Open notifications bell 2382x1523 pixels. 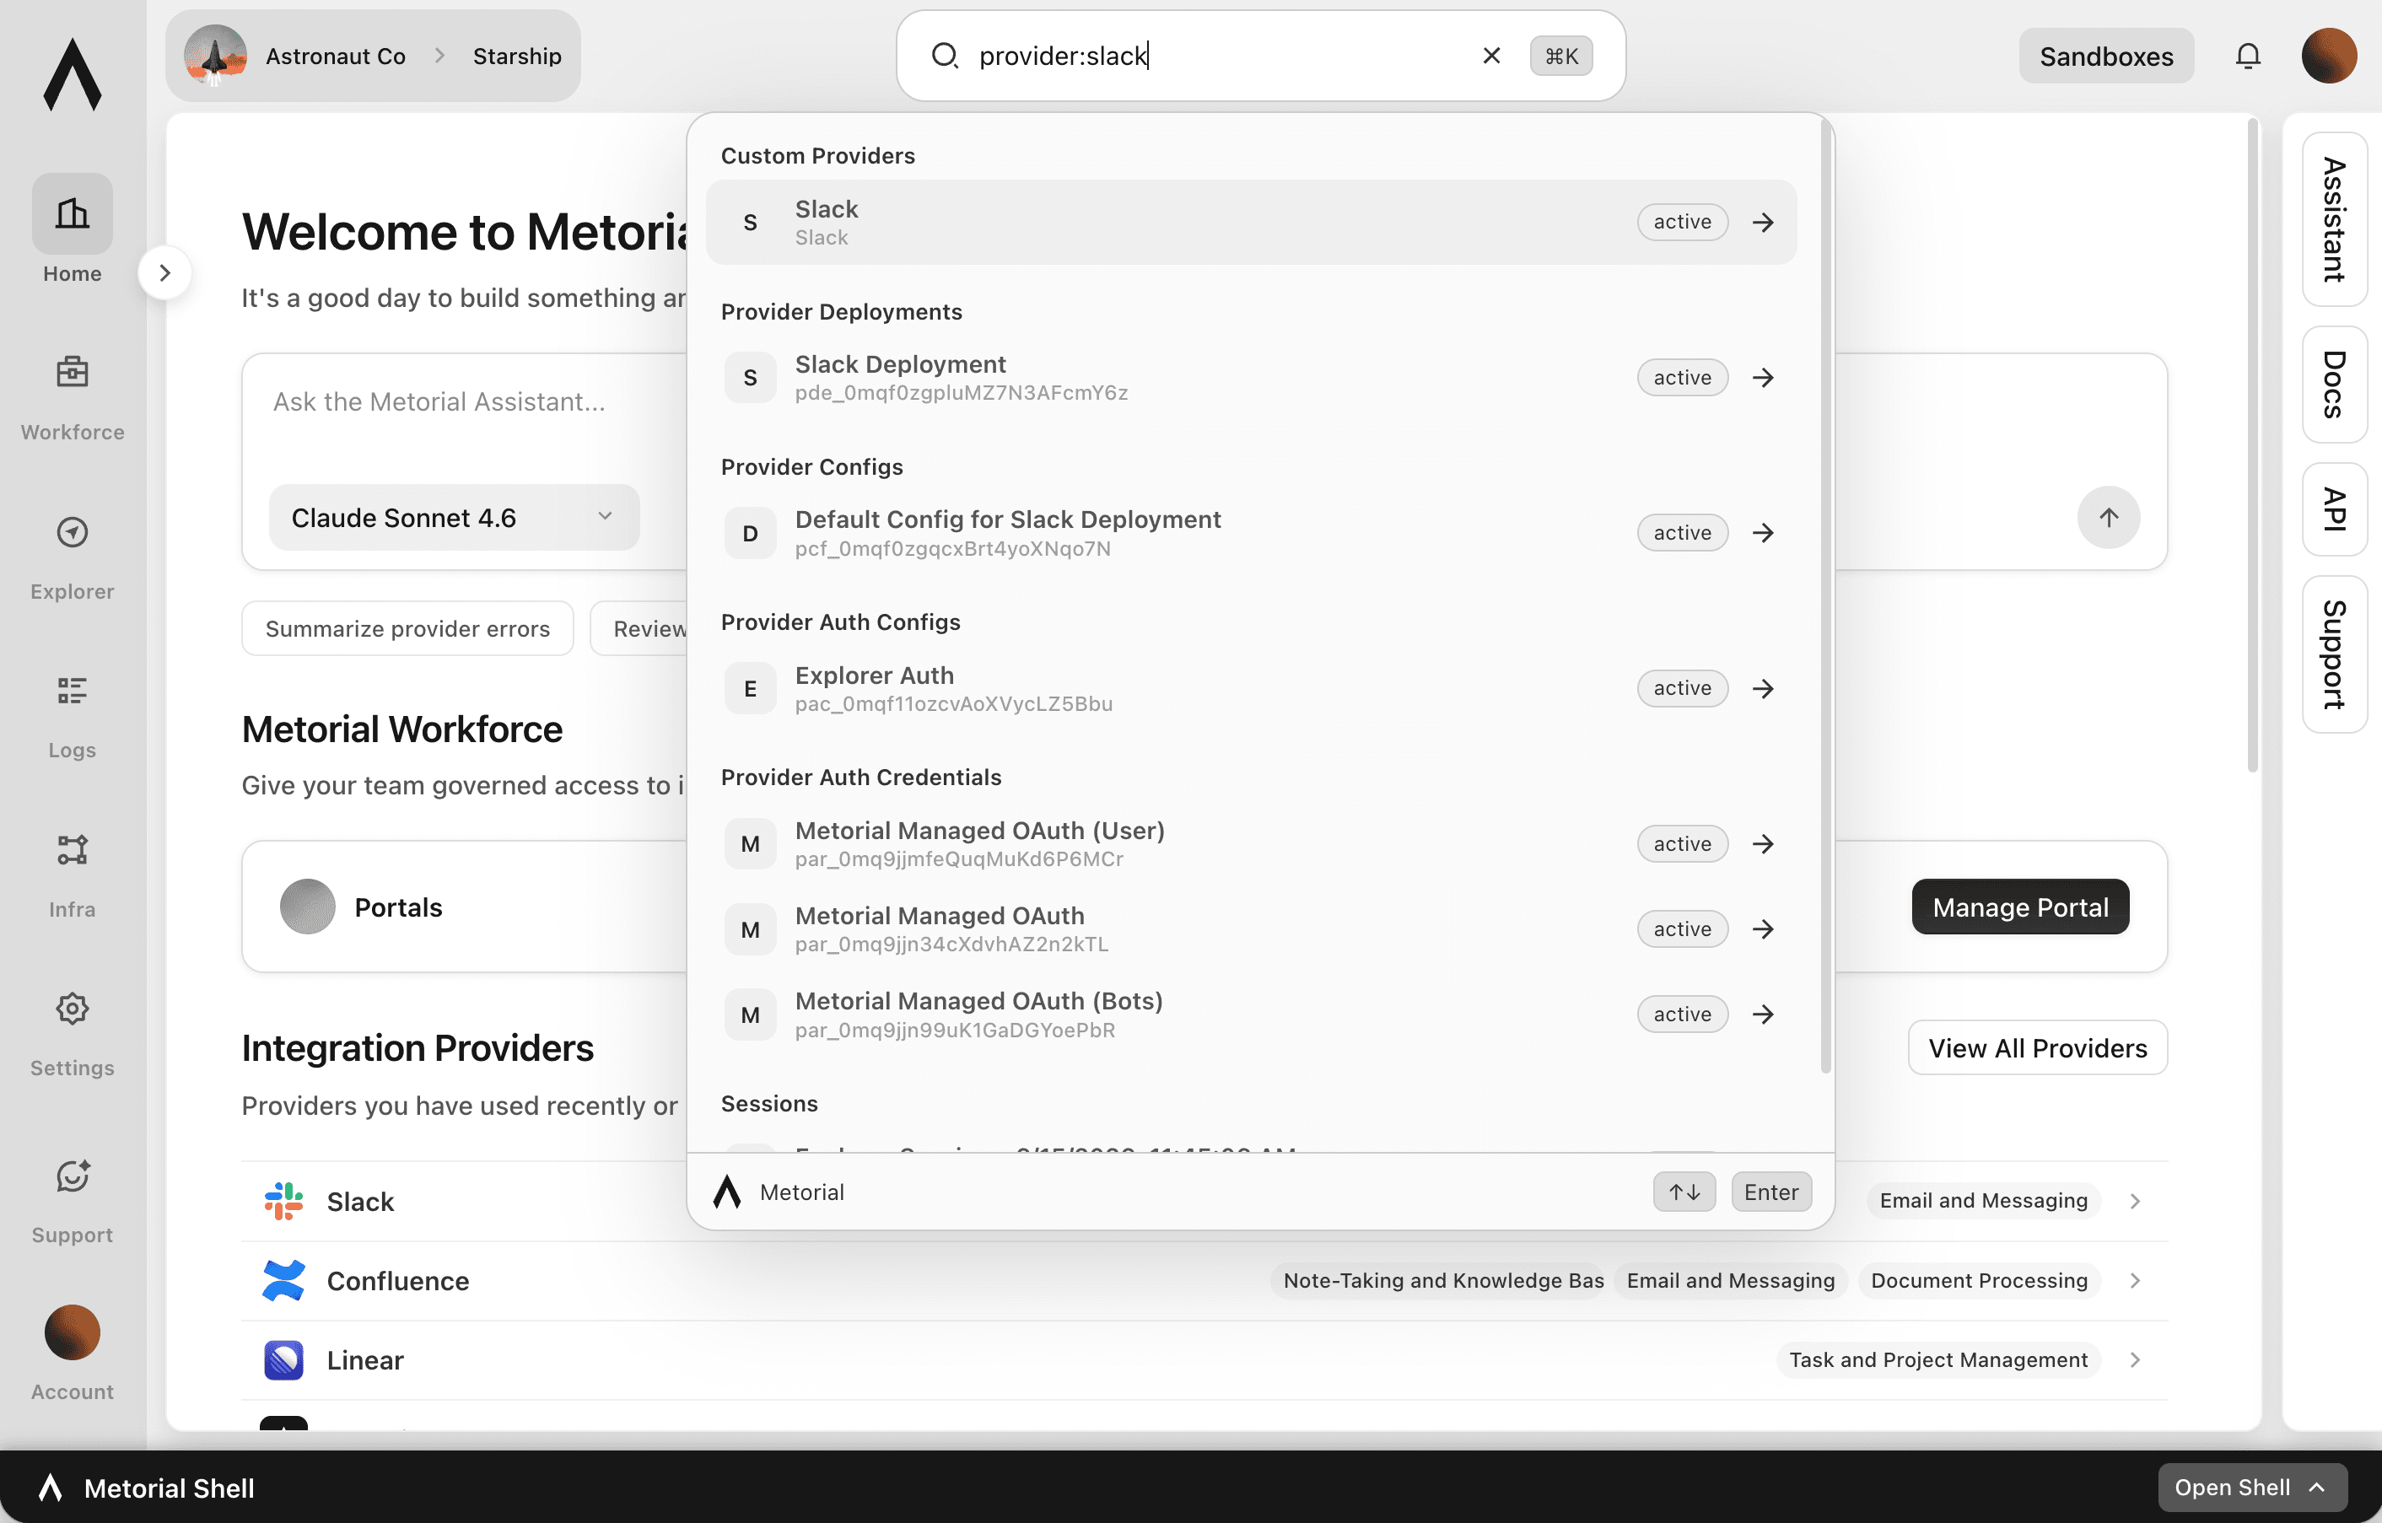click(2248, 57)
